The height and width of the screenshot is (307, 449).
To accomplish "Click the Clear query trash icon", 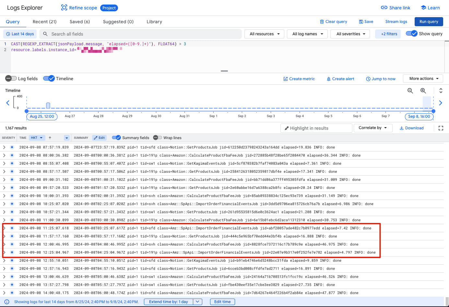I will (322, 22).
